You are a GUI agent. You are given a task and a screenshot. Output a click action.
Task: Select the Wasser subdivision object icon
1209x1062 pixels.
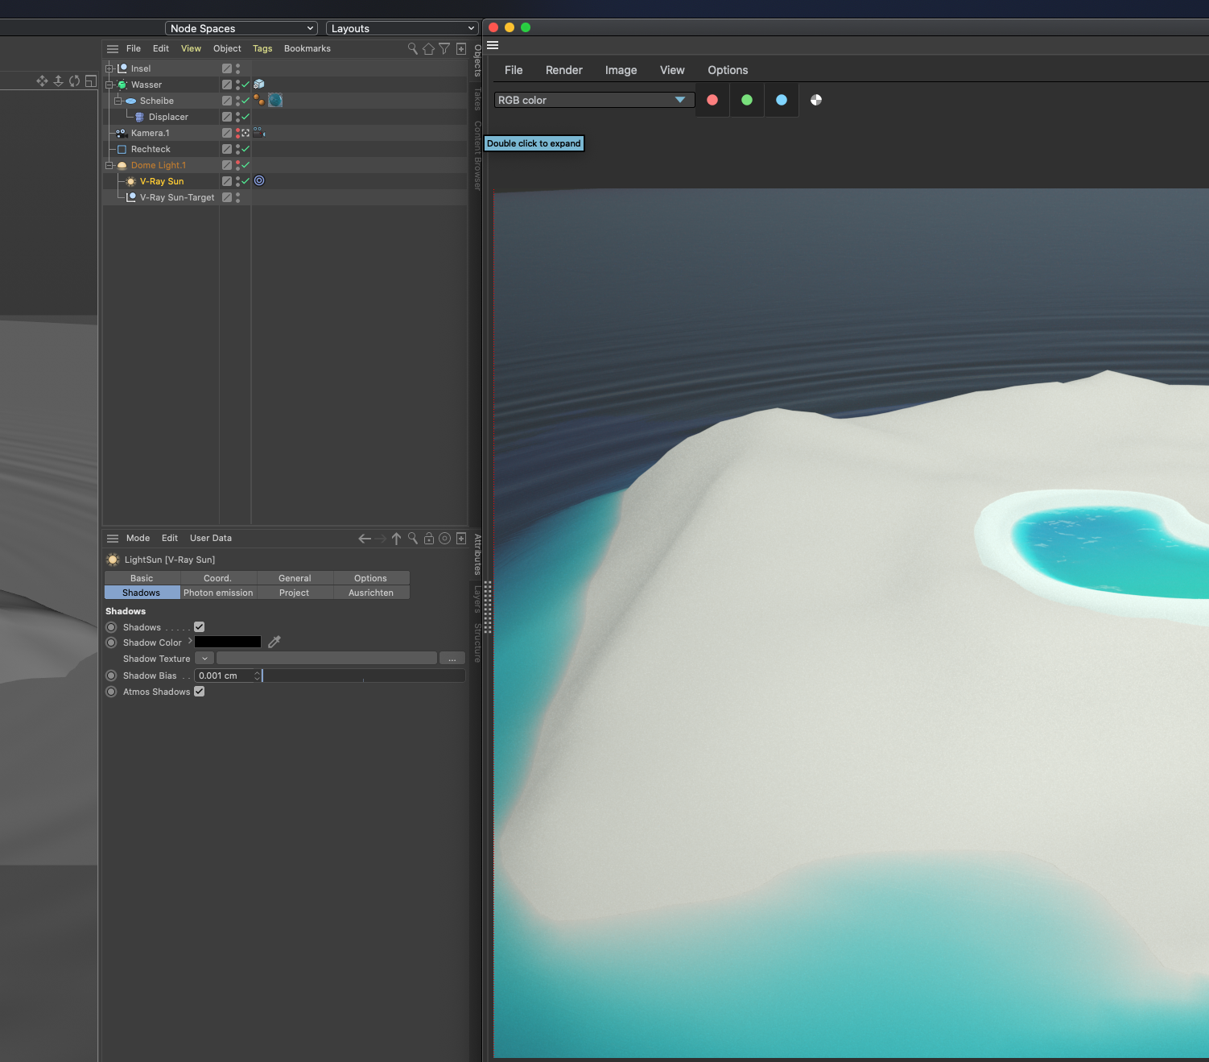pyautogui.click(x=122, y=85)
